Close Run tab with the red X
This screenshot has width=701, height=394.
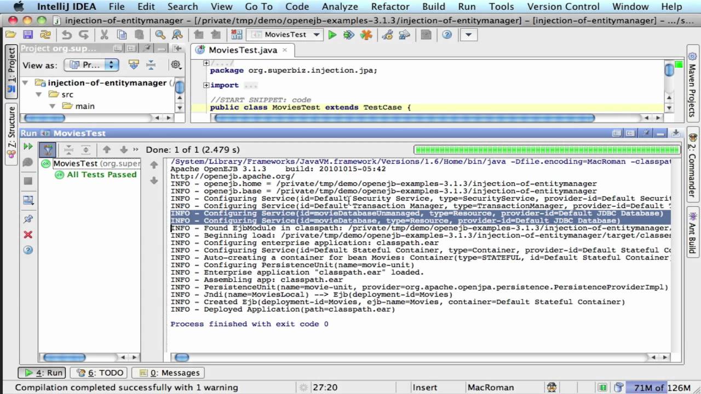(28, 235)
